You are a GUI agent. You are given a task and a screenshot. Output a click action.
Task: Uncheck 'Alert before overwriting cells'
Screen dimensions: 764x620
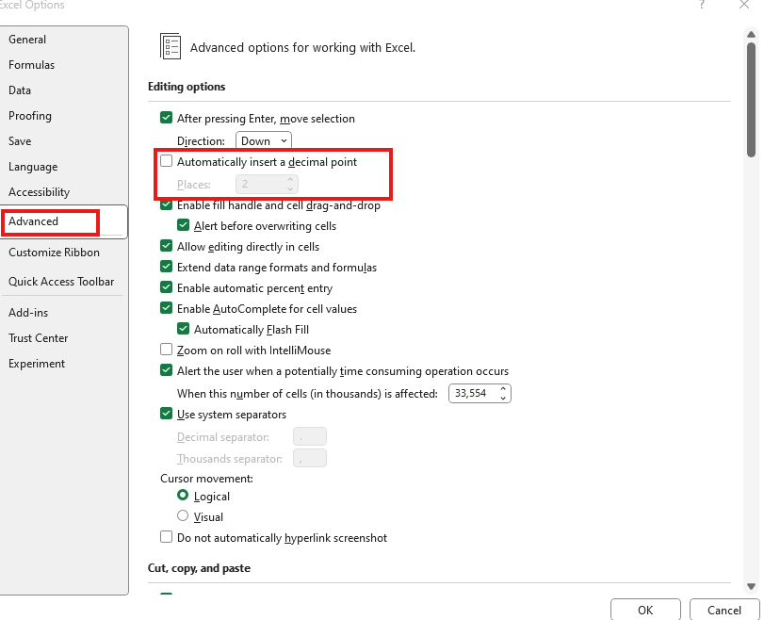click(183, 224)
